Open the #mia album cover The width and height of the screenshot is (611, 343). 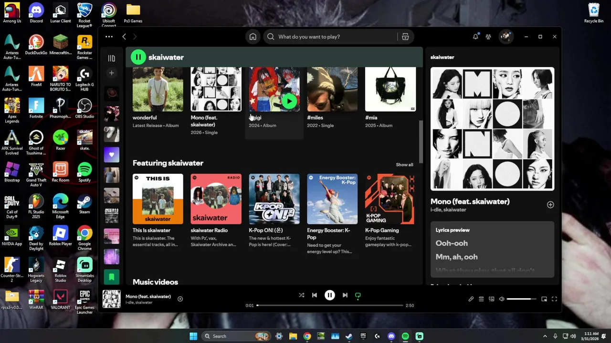coord(390,89)
